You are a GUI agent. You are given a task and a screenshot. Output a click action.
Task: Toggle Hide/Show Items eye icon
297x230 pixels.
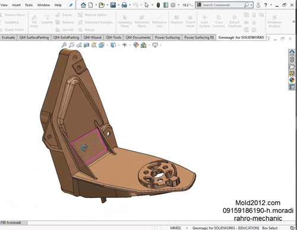(x=125, y=45)
